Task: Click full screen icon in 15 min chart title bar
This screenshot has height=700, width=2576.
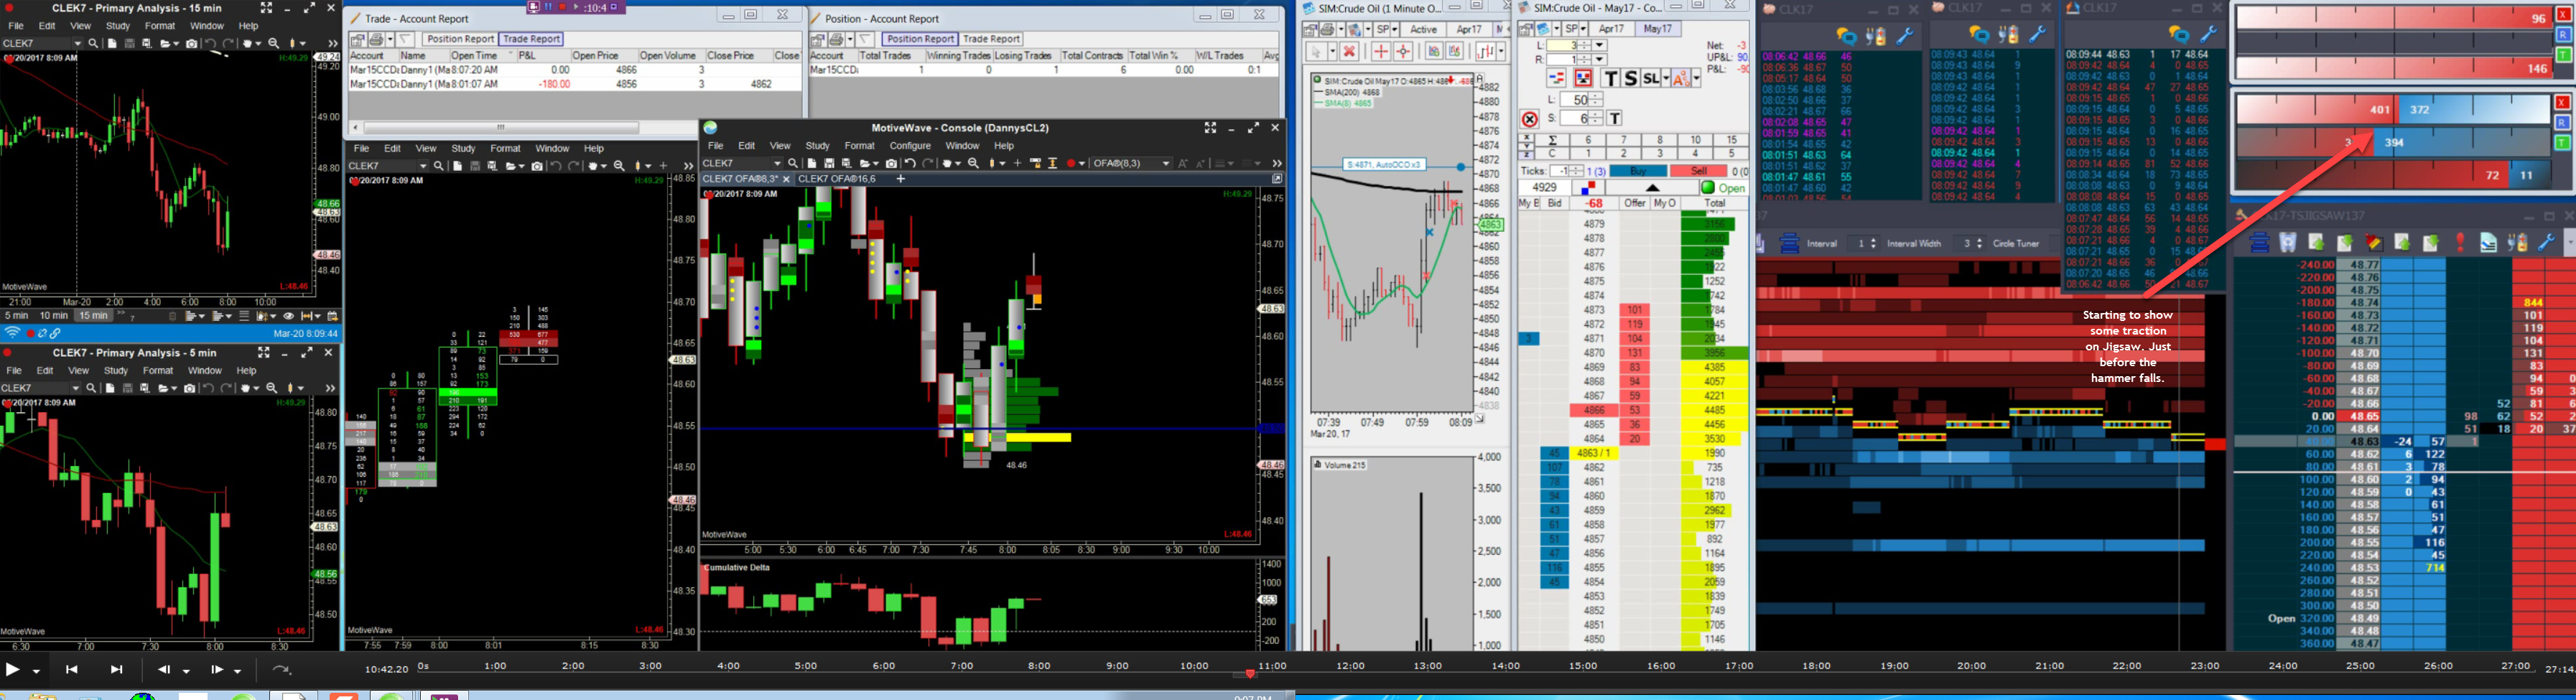Action: click(x=267, y=8)
